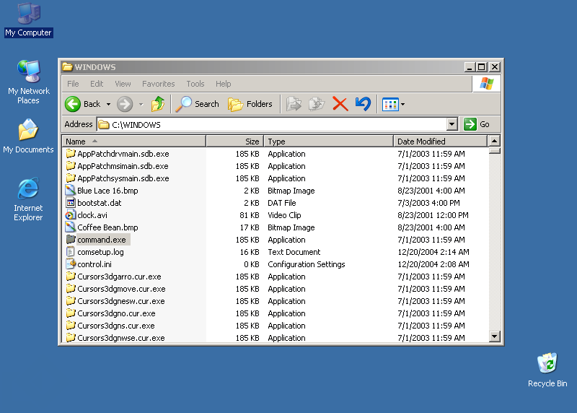Select the comsetup.log document icon
Screen dimensions: 577x413
tap(70, 252)
